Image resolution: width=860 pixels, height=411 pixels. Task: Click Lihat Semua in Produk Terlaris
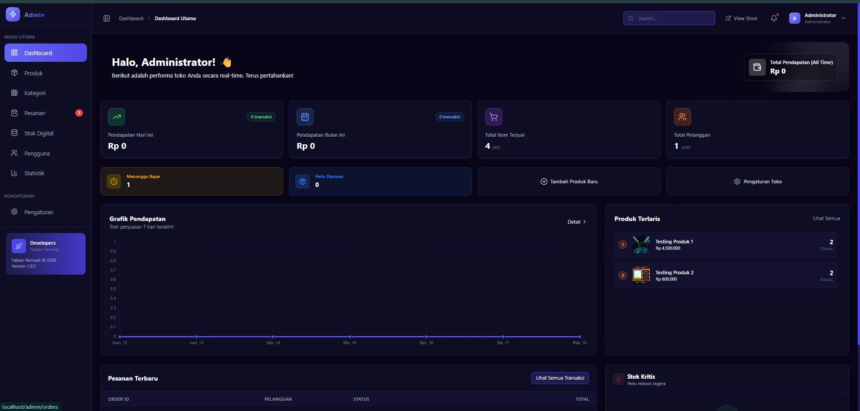(x=826, y=218)
